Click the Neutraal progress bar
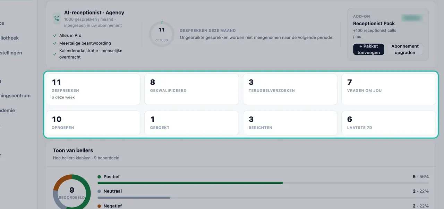 [263, 198]
